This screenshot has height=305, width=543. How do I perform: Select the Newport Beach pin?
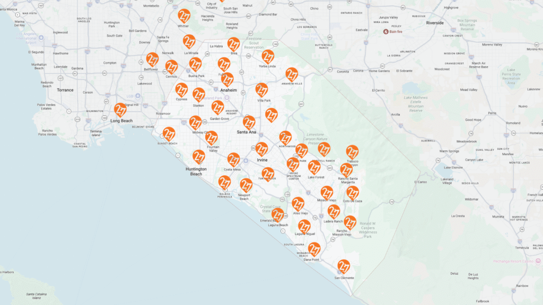coord(246,185)
